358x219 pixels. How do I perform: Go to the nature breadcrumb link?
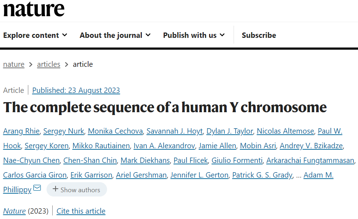14,65
